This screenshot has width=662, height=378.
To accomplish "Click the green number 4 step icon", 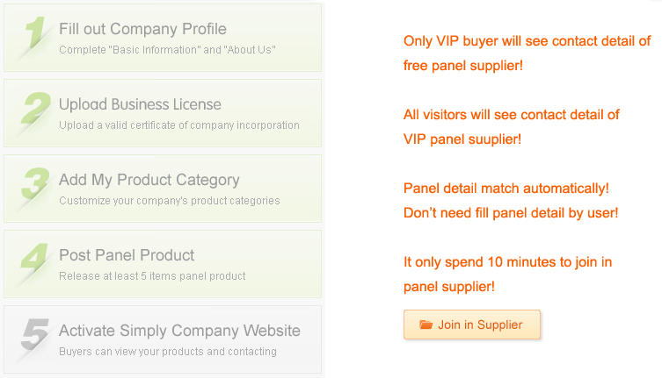I will pos(34,263).
